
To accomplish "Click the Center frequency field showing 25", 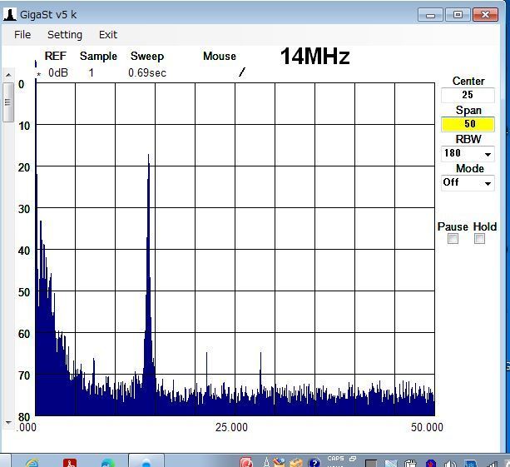I will click(x=468, y=95).
